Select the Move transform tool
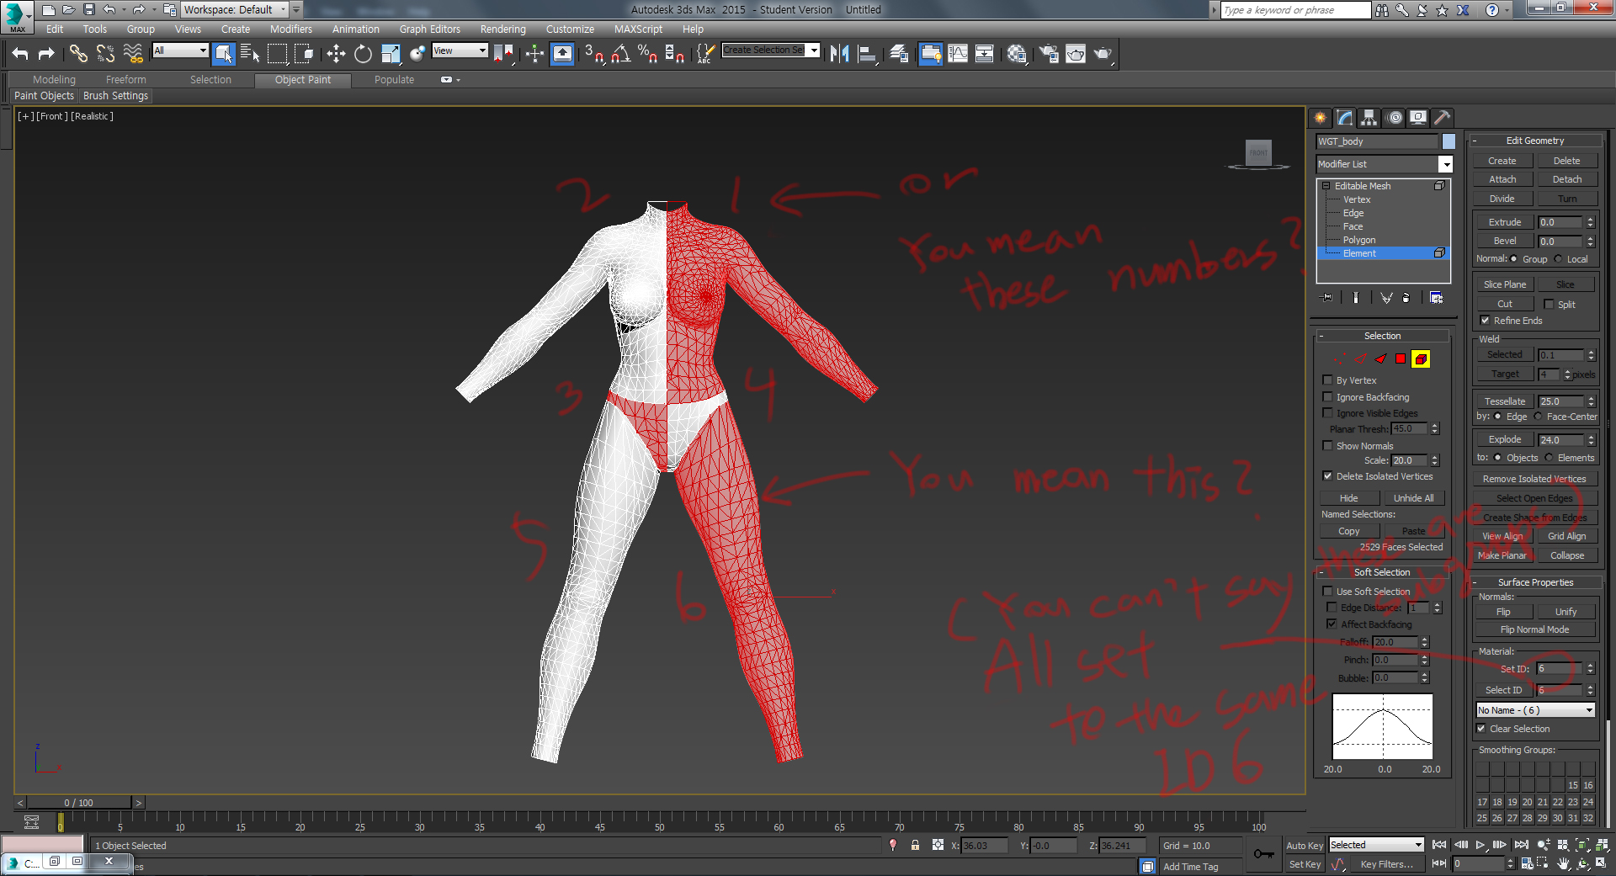The width and height of the screenshot is (1616, 876). (x=336, y=54)
